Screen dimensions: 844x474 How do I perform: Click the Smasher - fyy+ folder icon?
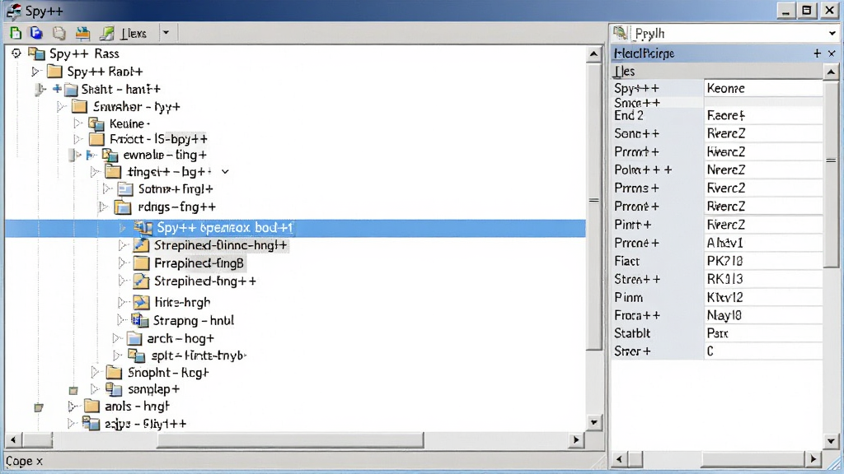click(x=79, y=106)
